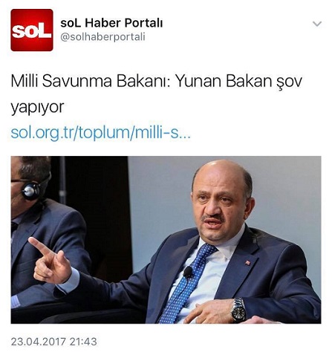Open the soL red logo avatar
The width and height of the screenshot is (332, 355).
pyautogui.click(x=32, y=30)
